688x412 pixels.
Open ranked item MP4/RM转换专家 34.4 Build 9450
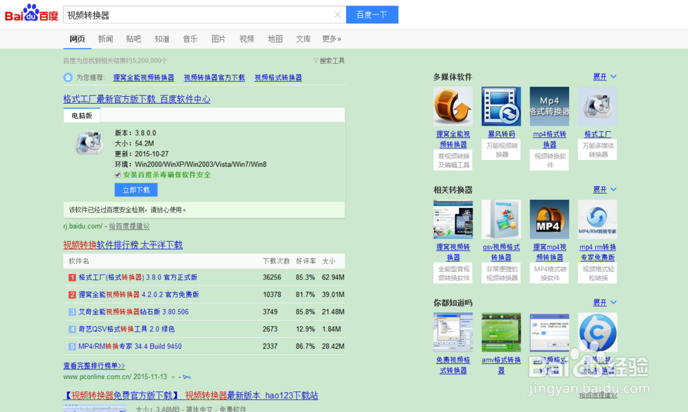click(x=130, y=346)
